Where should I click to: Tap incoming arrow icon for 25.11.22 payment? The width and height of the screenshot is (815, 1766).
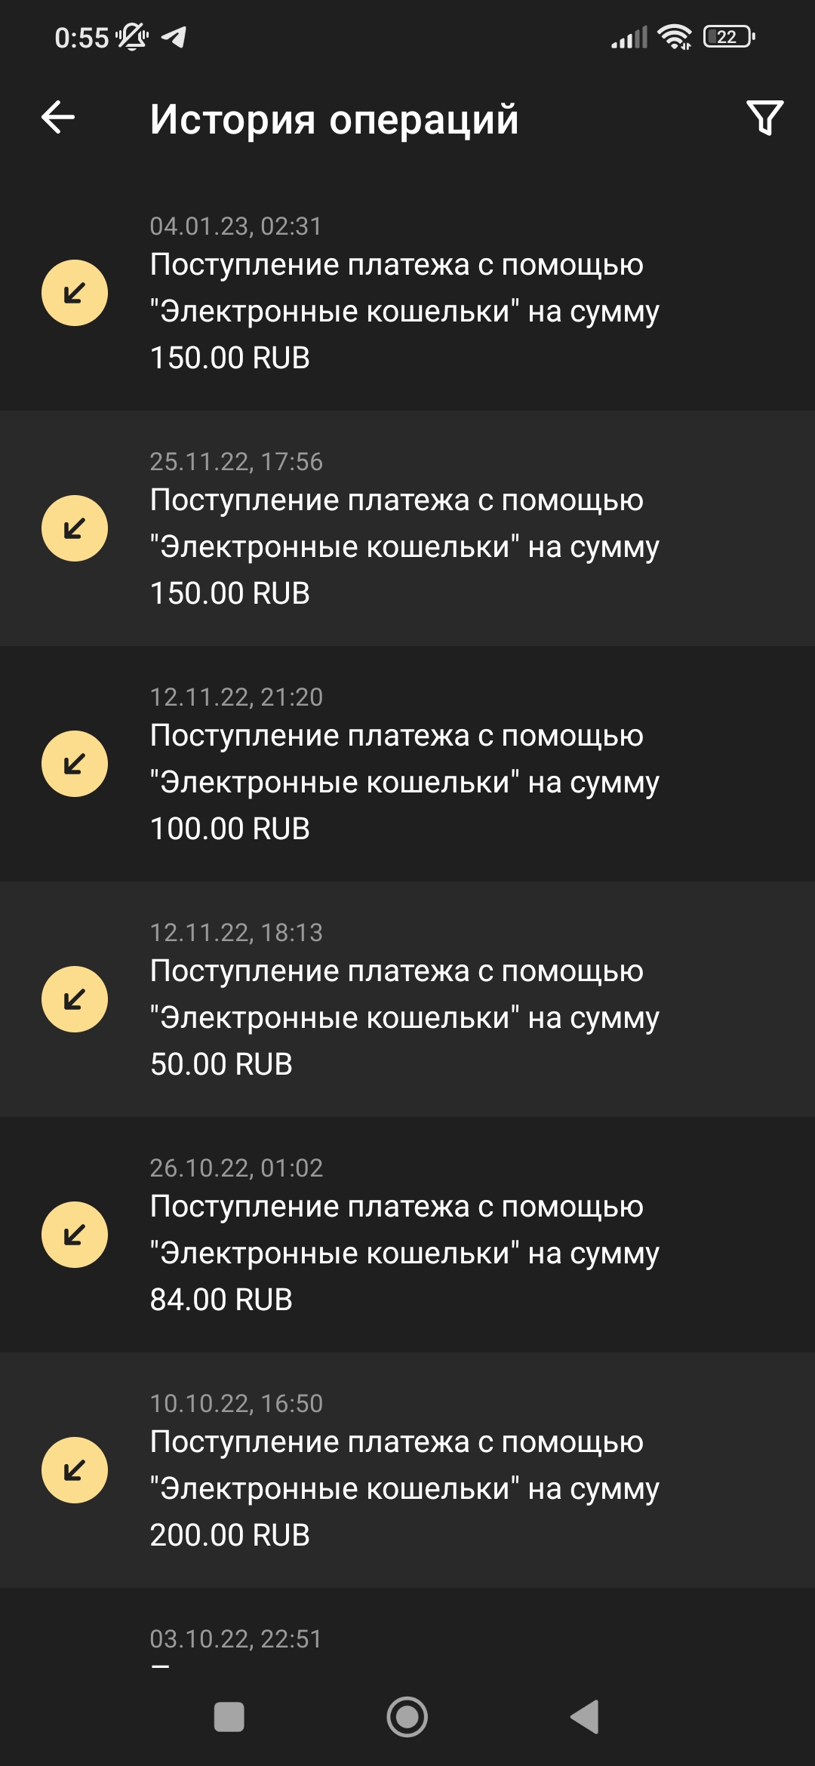(x=75, y=528)
